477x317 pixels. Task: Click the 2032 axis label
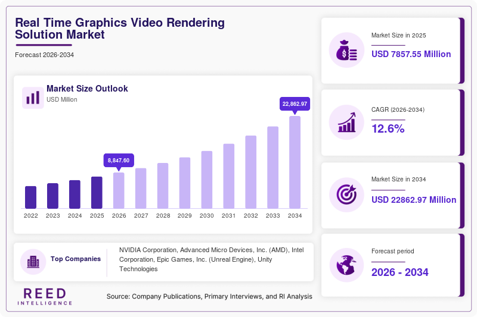coord(250,216)
